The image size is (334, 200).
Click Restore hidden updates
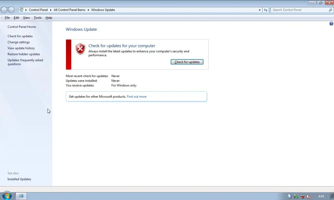pyautogui.click(x=24, y=54)
